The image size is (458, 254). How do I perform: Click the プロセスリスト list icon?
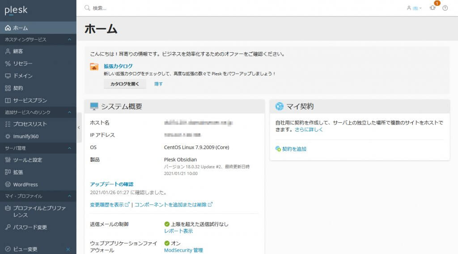[8, 124]
